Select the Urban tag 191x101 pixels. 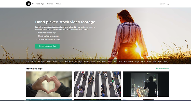tap(110, 62)
